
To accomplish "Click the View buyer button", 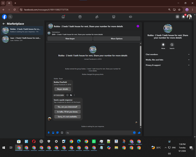I will pyautogui.click(x=70, y=38).
